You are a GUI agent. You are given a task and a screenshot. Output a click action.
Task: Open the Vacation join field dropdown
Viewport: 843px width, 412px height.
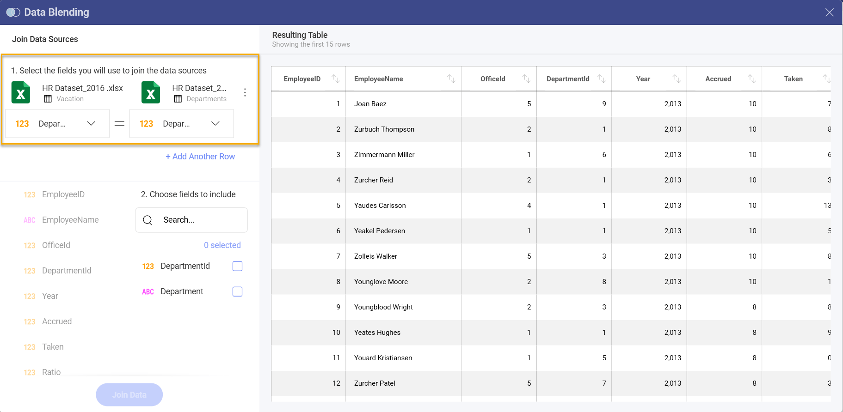coord(57,124)
